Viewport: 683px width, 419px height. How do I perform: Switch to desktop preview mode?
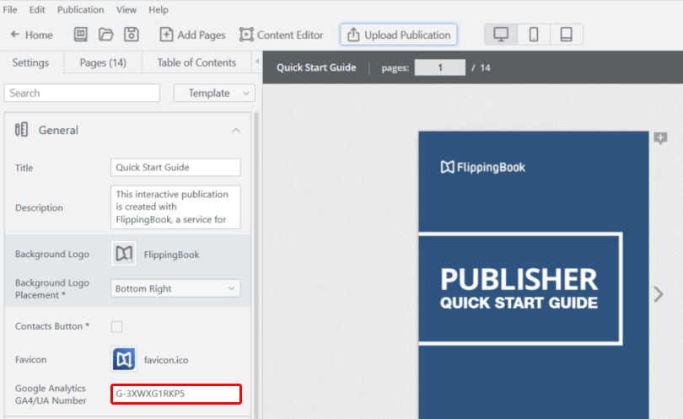(x=501, y=35)
